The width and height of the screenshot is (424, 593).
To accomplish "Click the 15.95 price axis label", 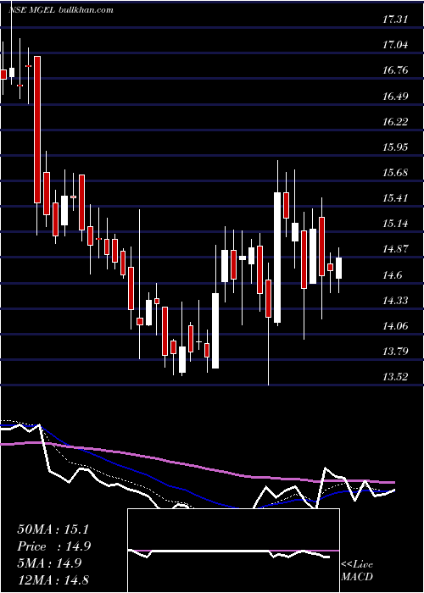I will 395,147.
